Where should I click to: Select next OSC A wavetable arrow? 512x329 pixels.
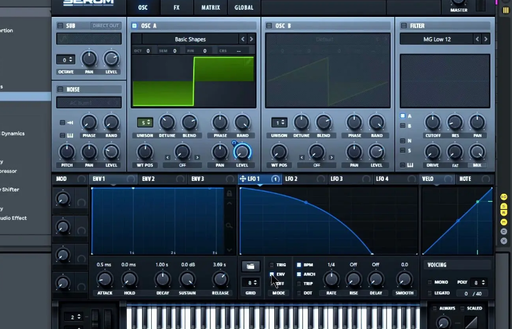click(x=251, y=39)
